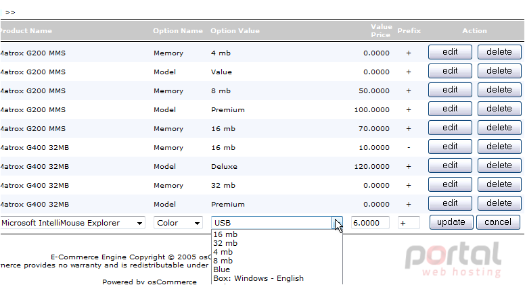The height and width of the screenshot is (285, 525).
Task: Click the 50.0000 price cell
Action: [x=374, y=91]
